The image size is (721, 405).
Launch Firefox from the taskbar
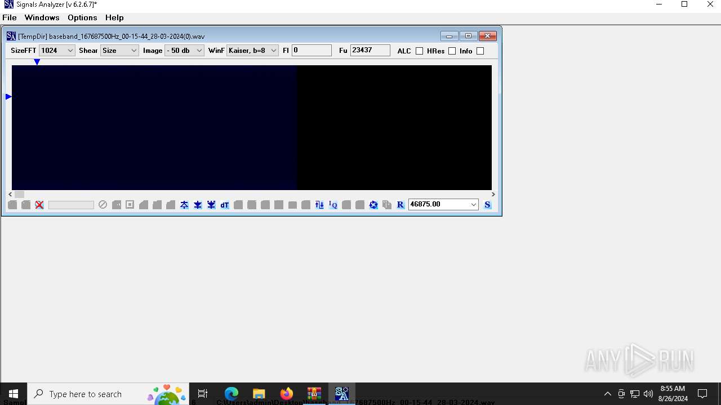(287, 394)
